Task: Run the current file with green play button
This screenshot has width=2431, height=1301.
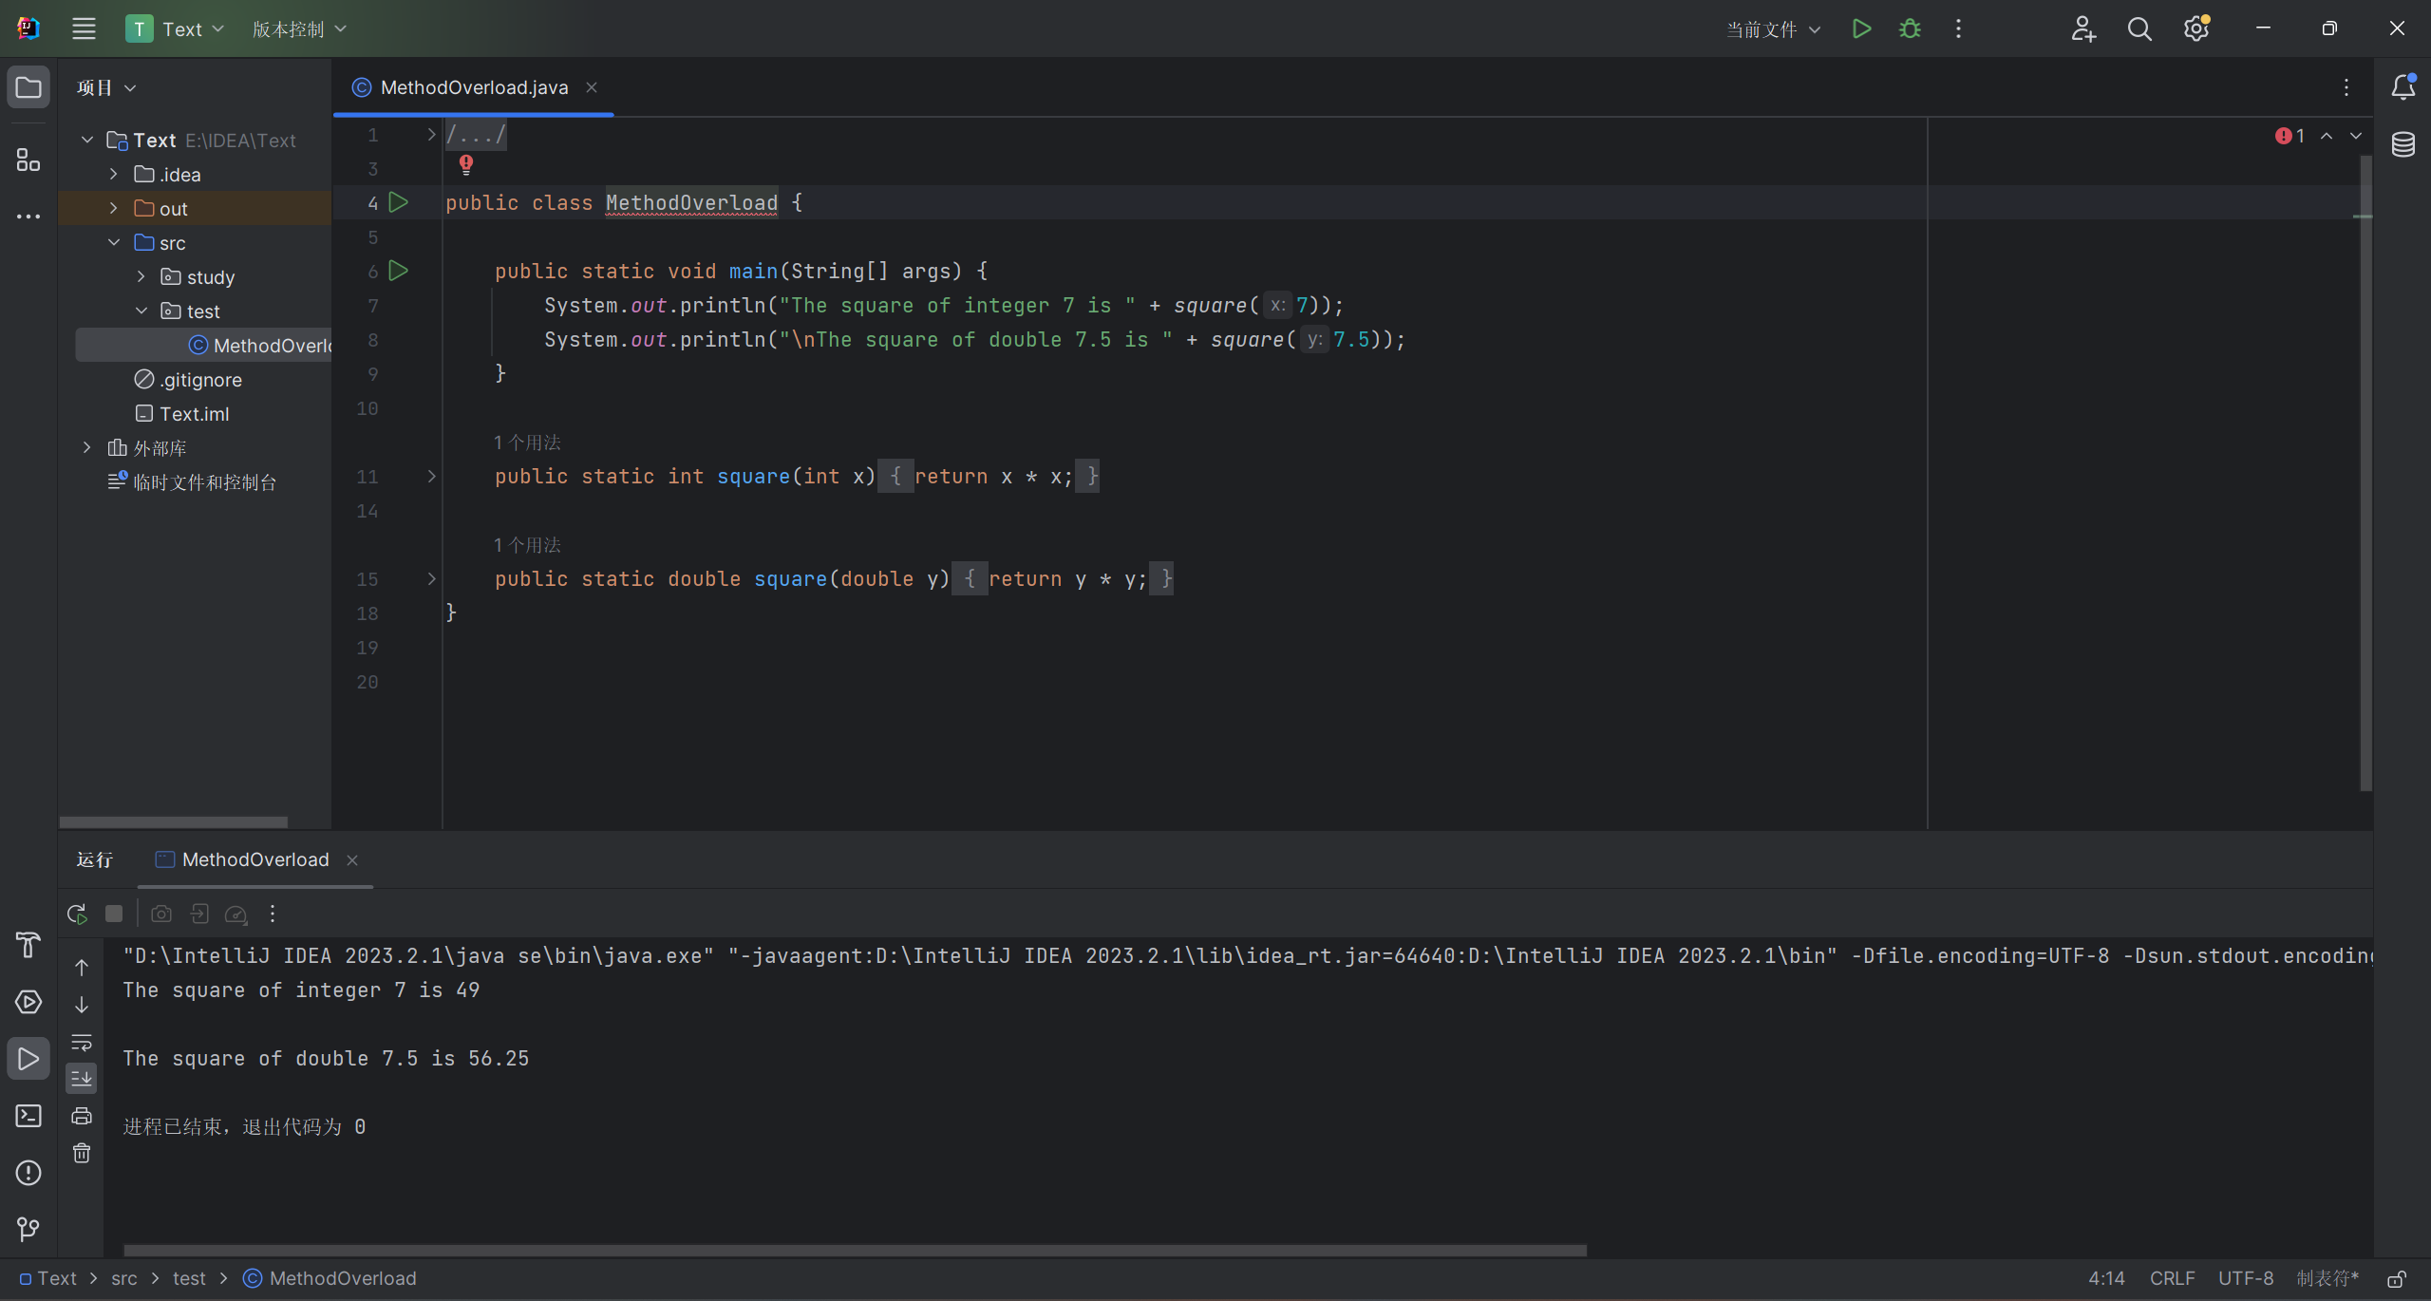Action: 1861,28
